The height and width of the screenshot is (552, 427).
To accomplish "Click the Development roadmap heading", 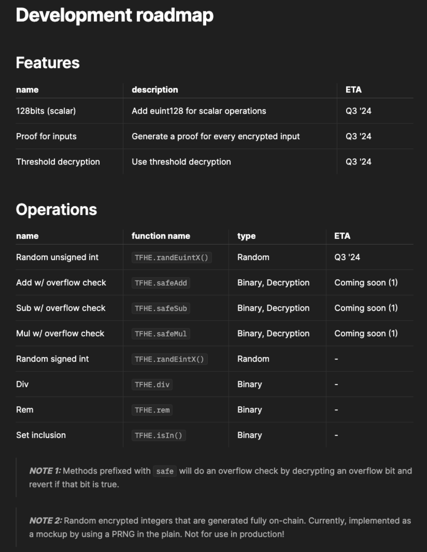I will 114,15.
